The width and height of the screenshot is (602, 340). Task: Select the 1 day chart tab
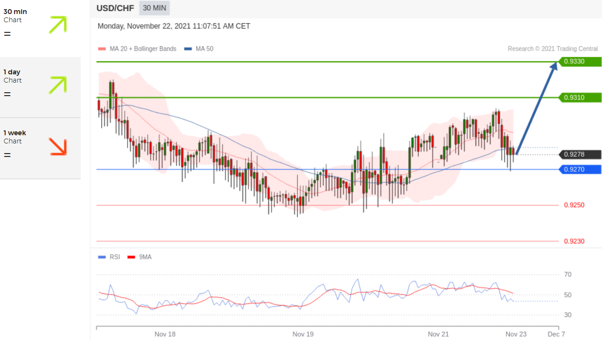coord(40,87)
